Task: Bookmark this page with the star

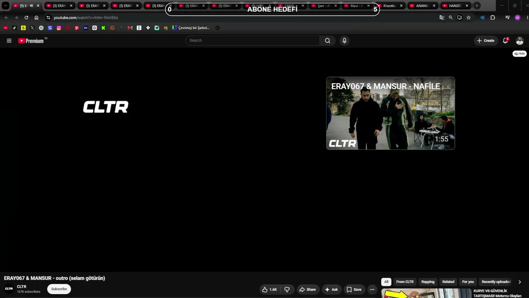Action: (x=469, y=18)
